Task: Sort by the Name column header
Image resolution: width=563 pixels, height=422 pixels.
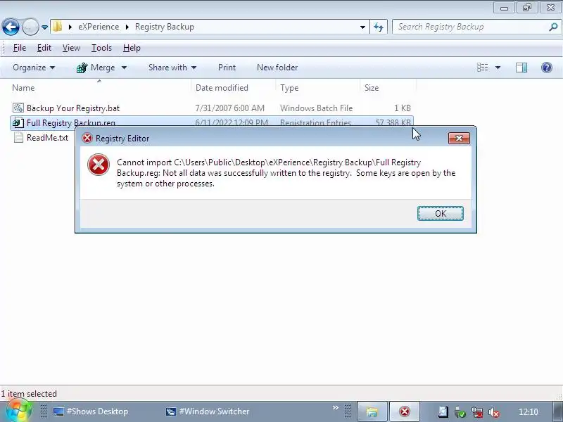Action: (x=23, y=88)
